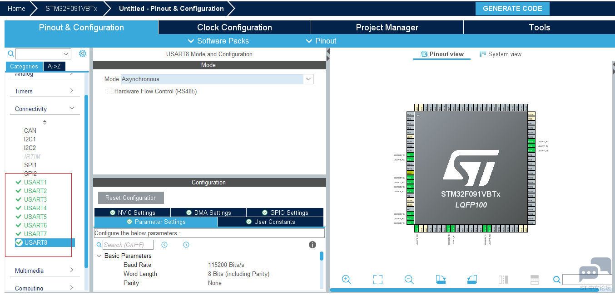Zoom out of the chip pinout
This screenshot has width=615, height=295.
(409, 280)
